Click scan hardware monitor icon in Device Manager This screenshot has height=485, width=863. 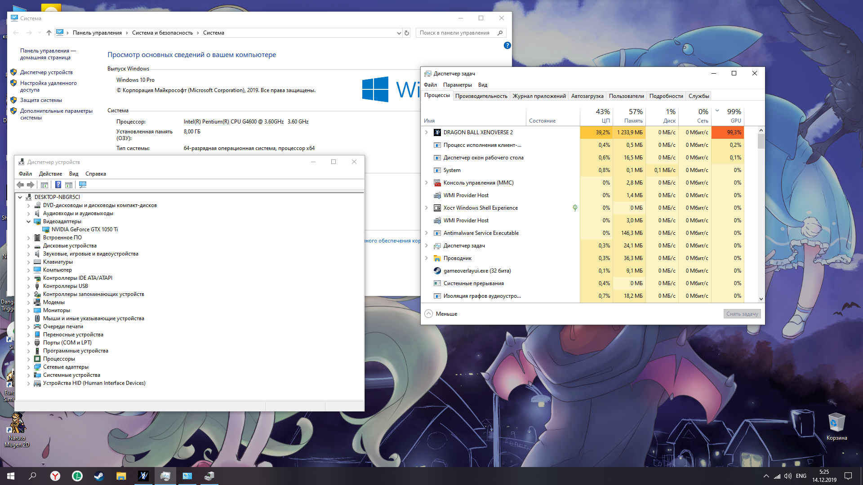point(83,185)
